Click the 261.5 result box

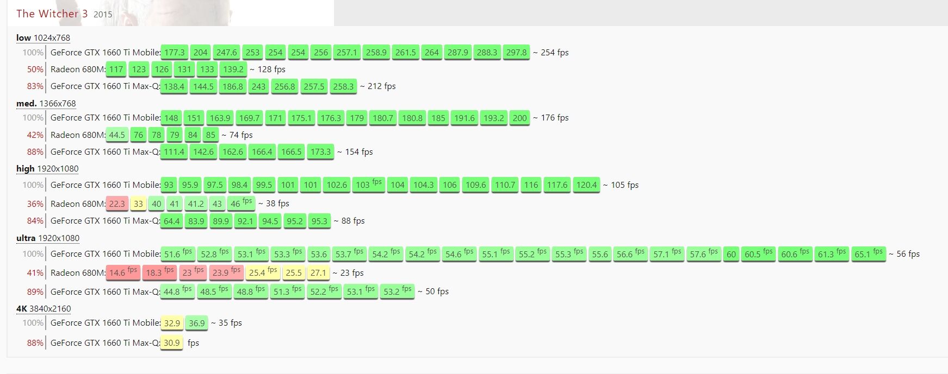[x=406, y=52]
